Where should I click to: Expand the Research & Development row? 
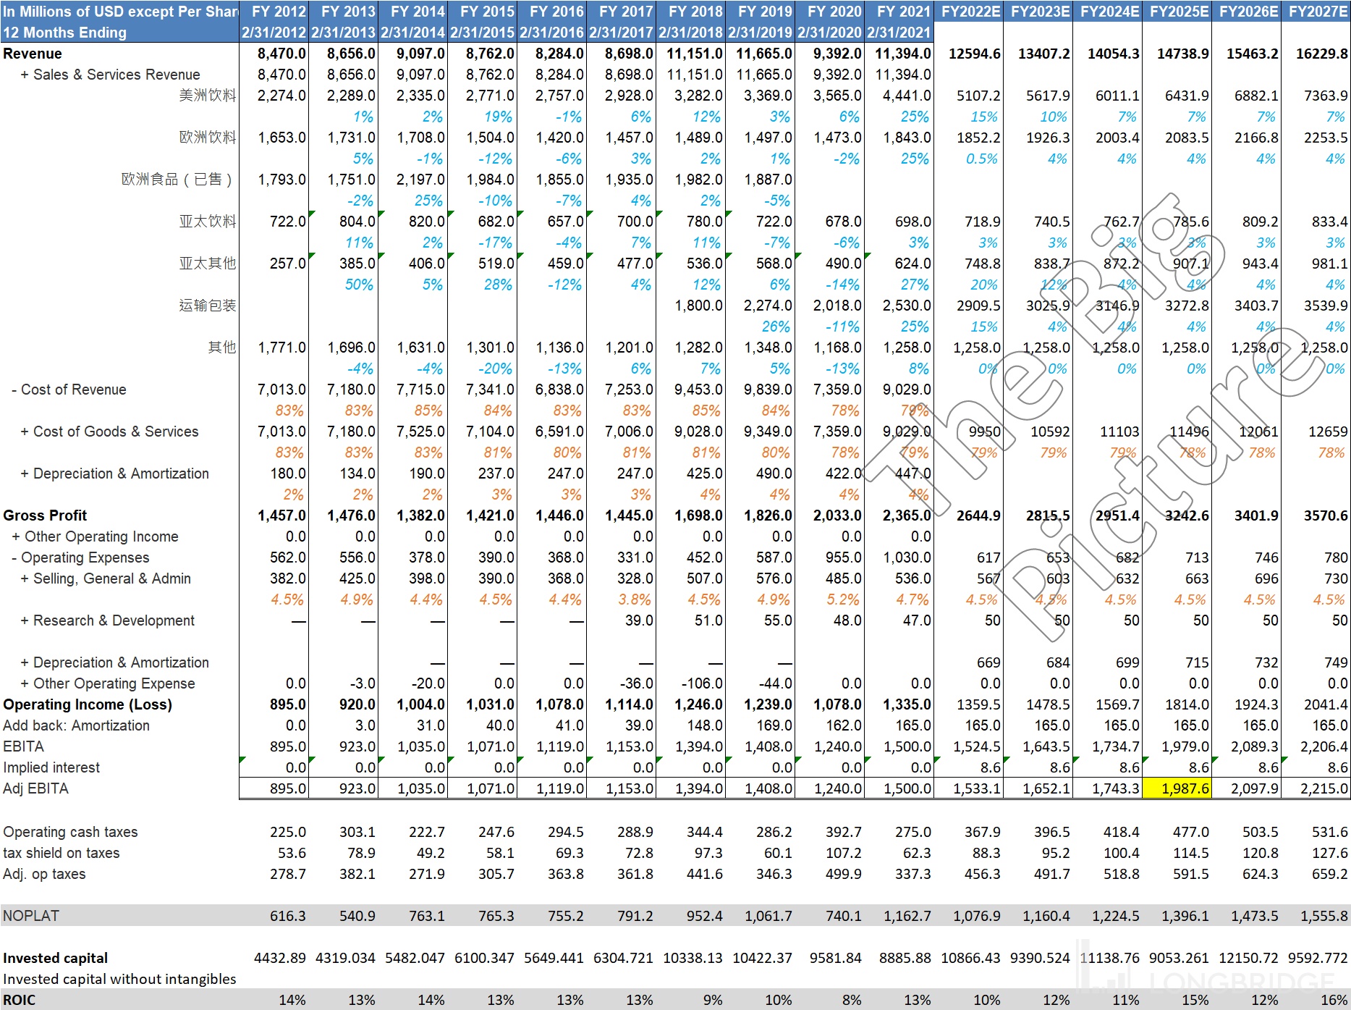(25, 620)
